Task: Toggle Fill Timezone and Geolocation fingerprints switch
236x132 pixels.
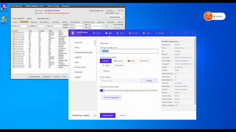Action: (102, 91)
